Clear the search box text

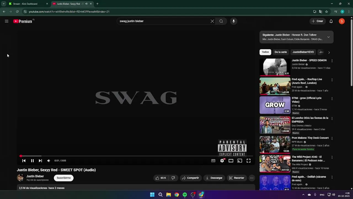point(212,21)
